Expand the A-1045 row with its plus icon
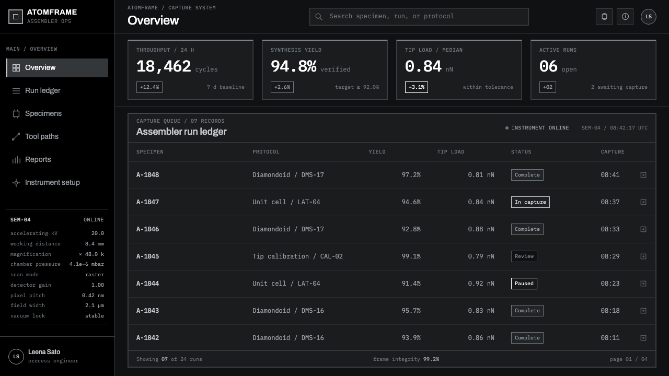The height and width of the screenshot is (376, 669). click(x=643, y=256)
